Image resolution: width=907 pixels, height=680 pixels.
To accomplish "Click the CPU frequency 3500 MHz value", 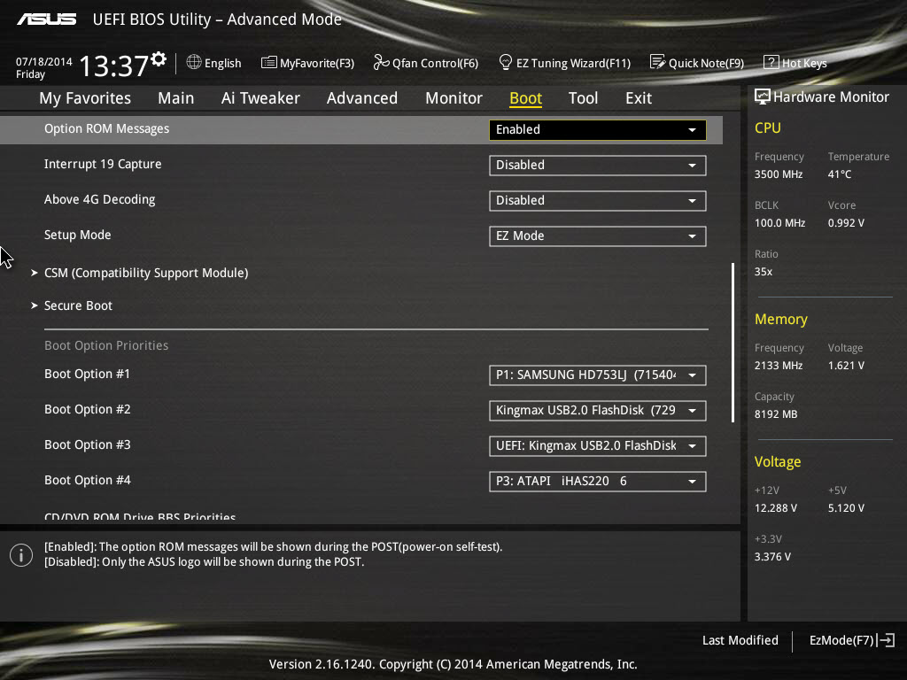I will [778, 174].
